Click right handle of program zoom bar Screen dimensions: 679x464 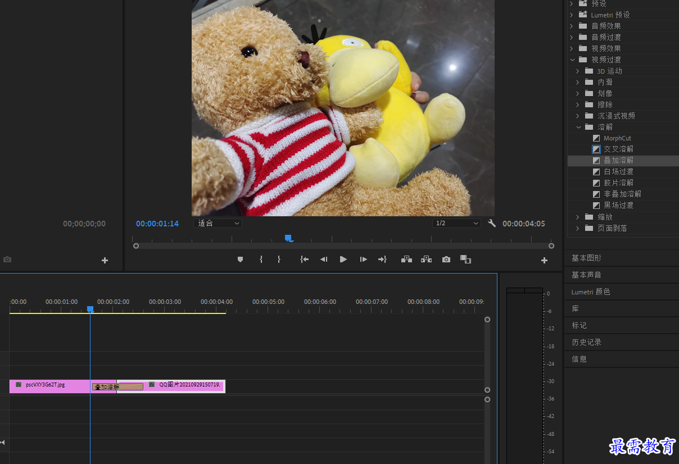(551, 246)
